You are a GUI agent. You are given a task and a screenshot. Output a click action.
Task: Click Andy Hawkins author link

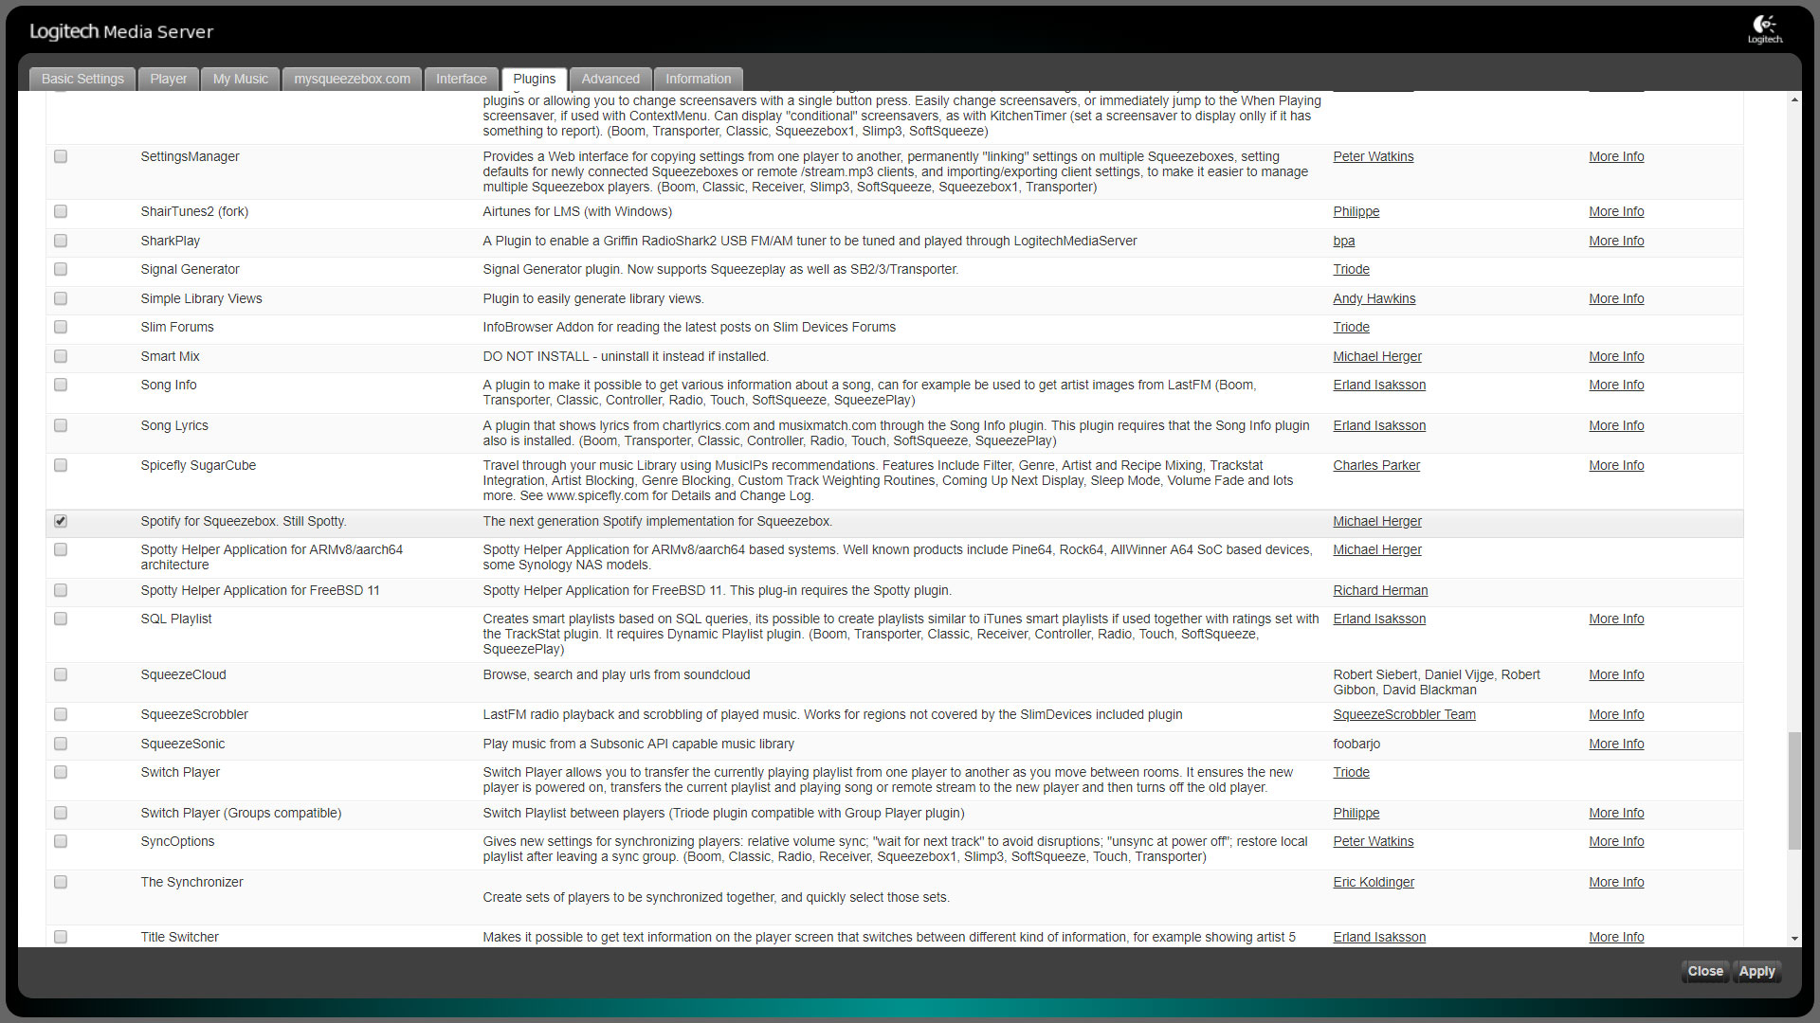(1374, 298)
